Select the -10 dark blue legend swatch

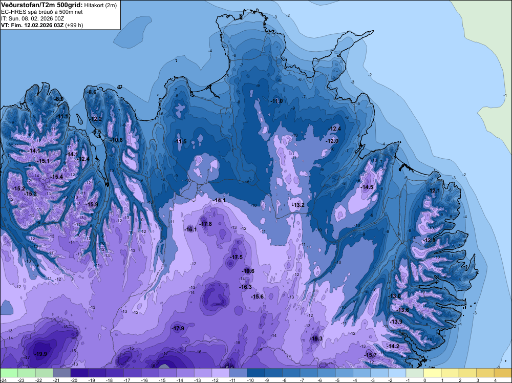click(x=255, y=373)
